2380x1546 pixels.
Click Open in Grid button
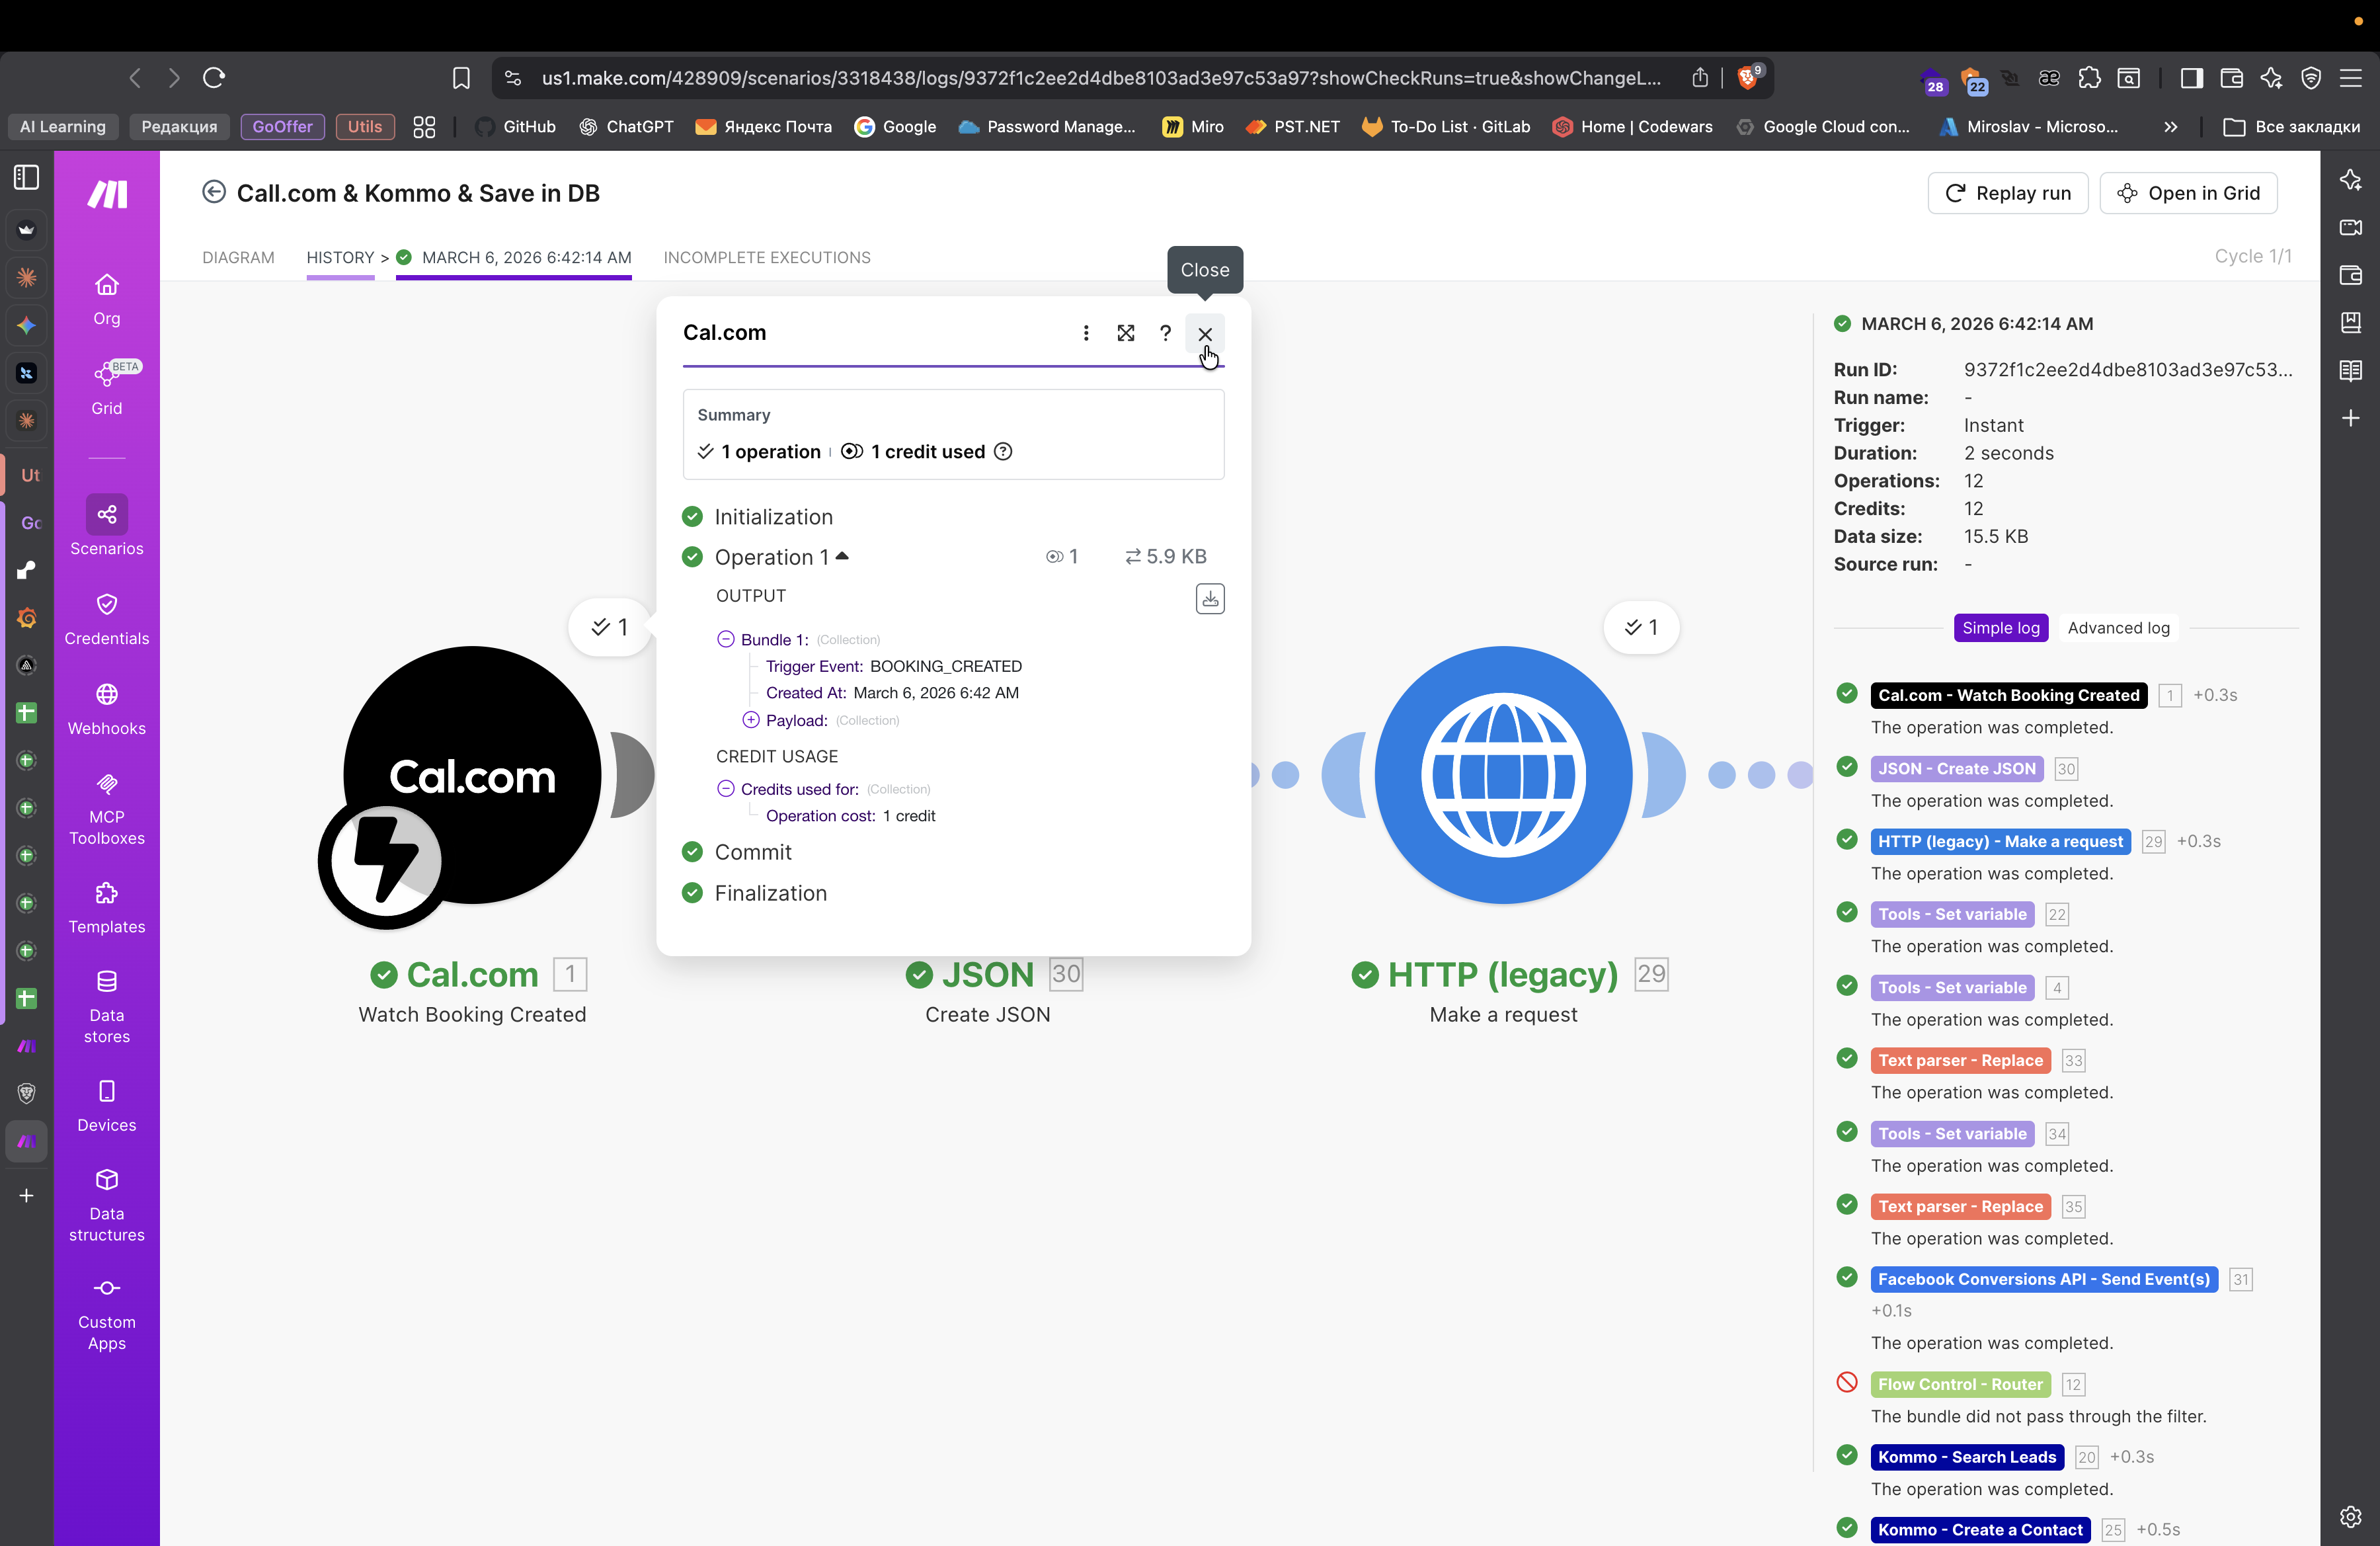[2188, 193]
